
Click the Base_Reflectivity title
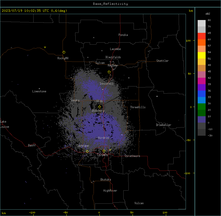[x=110, y=4]
